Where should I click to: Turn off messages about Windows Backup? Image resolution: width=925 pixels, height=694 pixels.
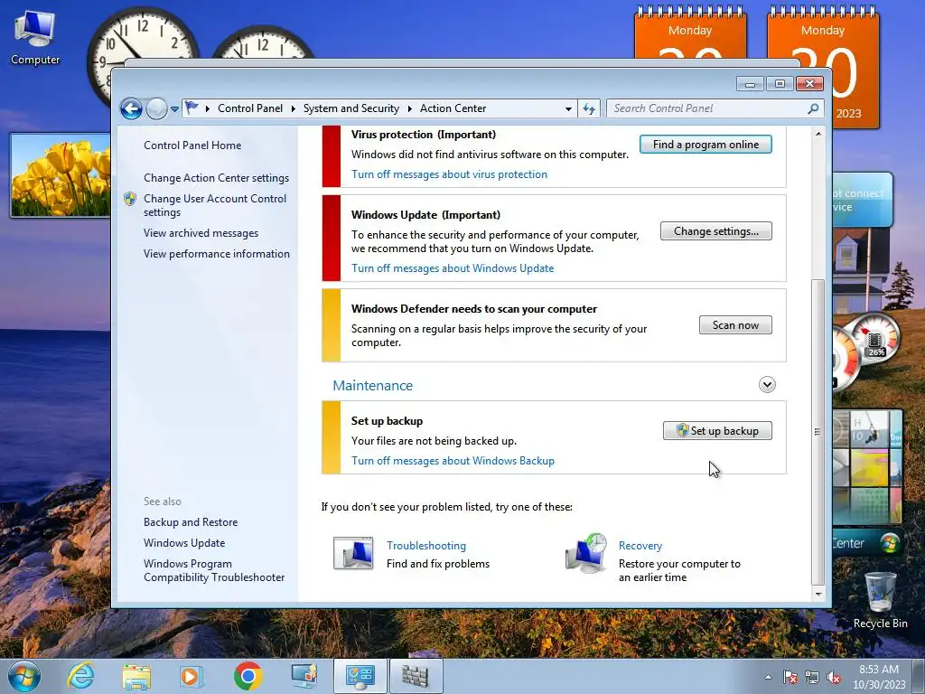(x=453, y=461)
